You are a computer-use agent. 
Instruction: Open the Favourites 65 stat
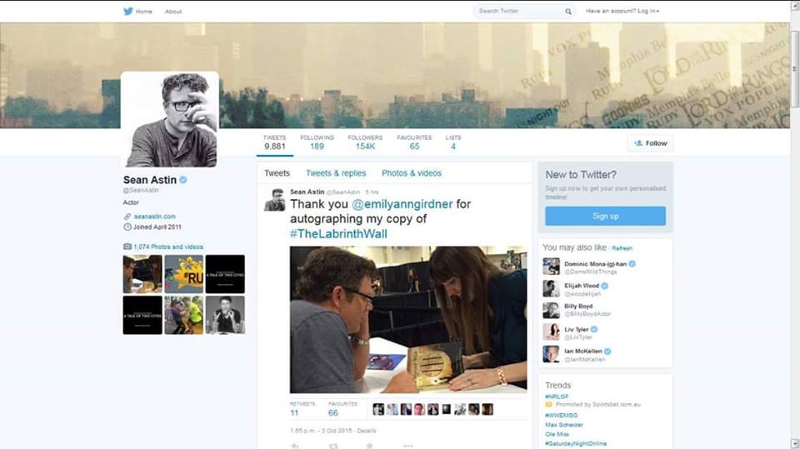[x=414, y=142]
